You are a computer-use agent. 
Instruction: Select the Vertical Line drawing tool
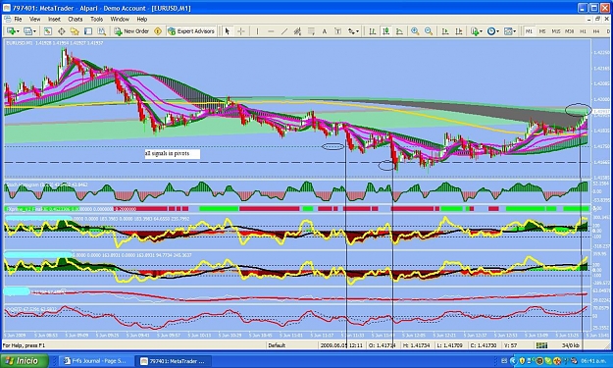tap(257, 31)
